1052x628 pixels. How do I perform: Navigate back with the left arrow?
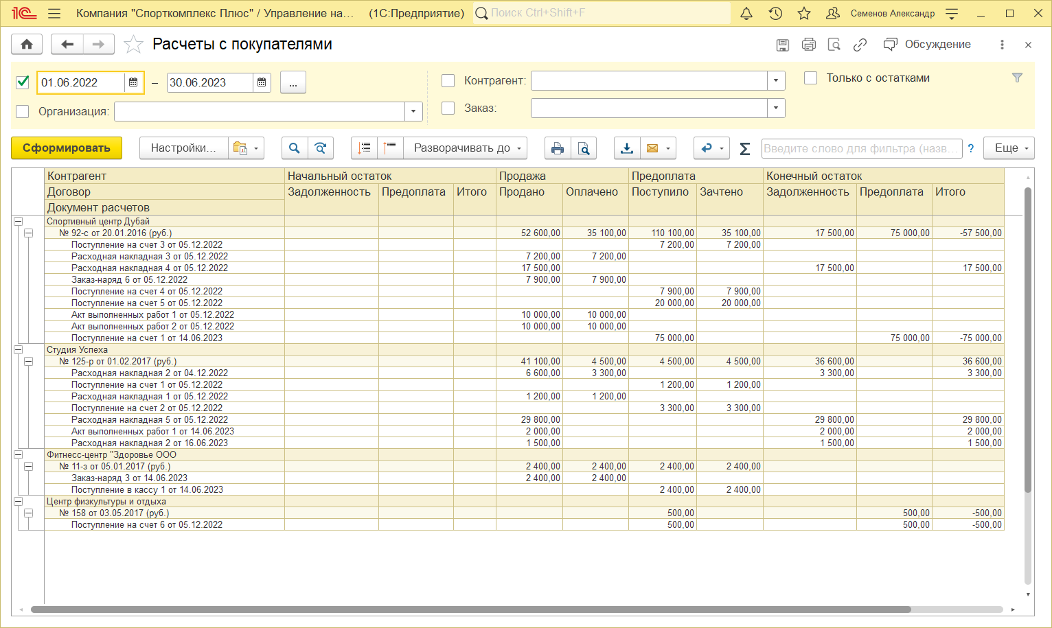click(67, 45)
